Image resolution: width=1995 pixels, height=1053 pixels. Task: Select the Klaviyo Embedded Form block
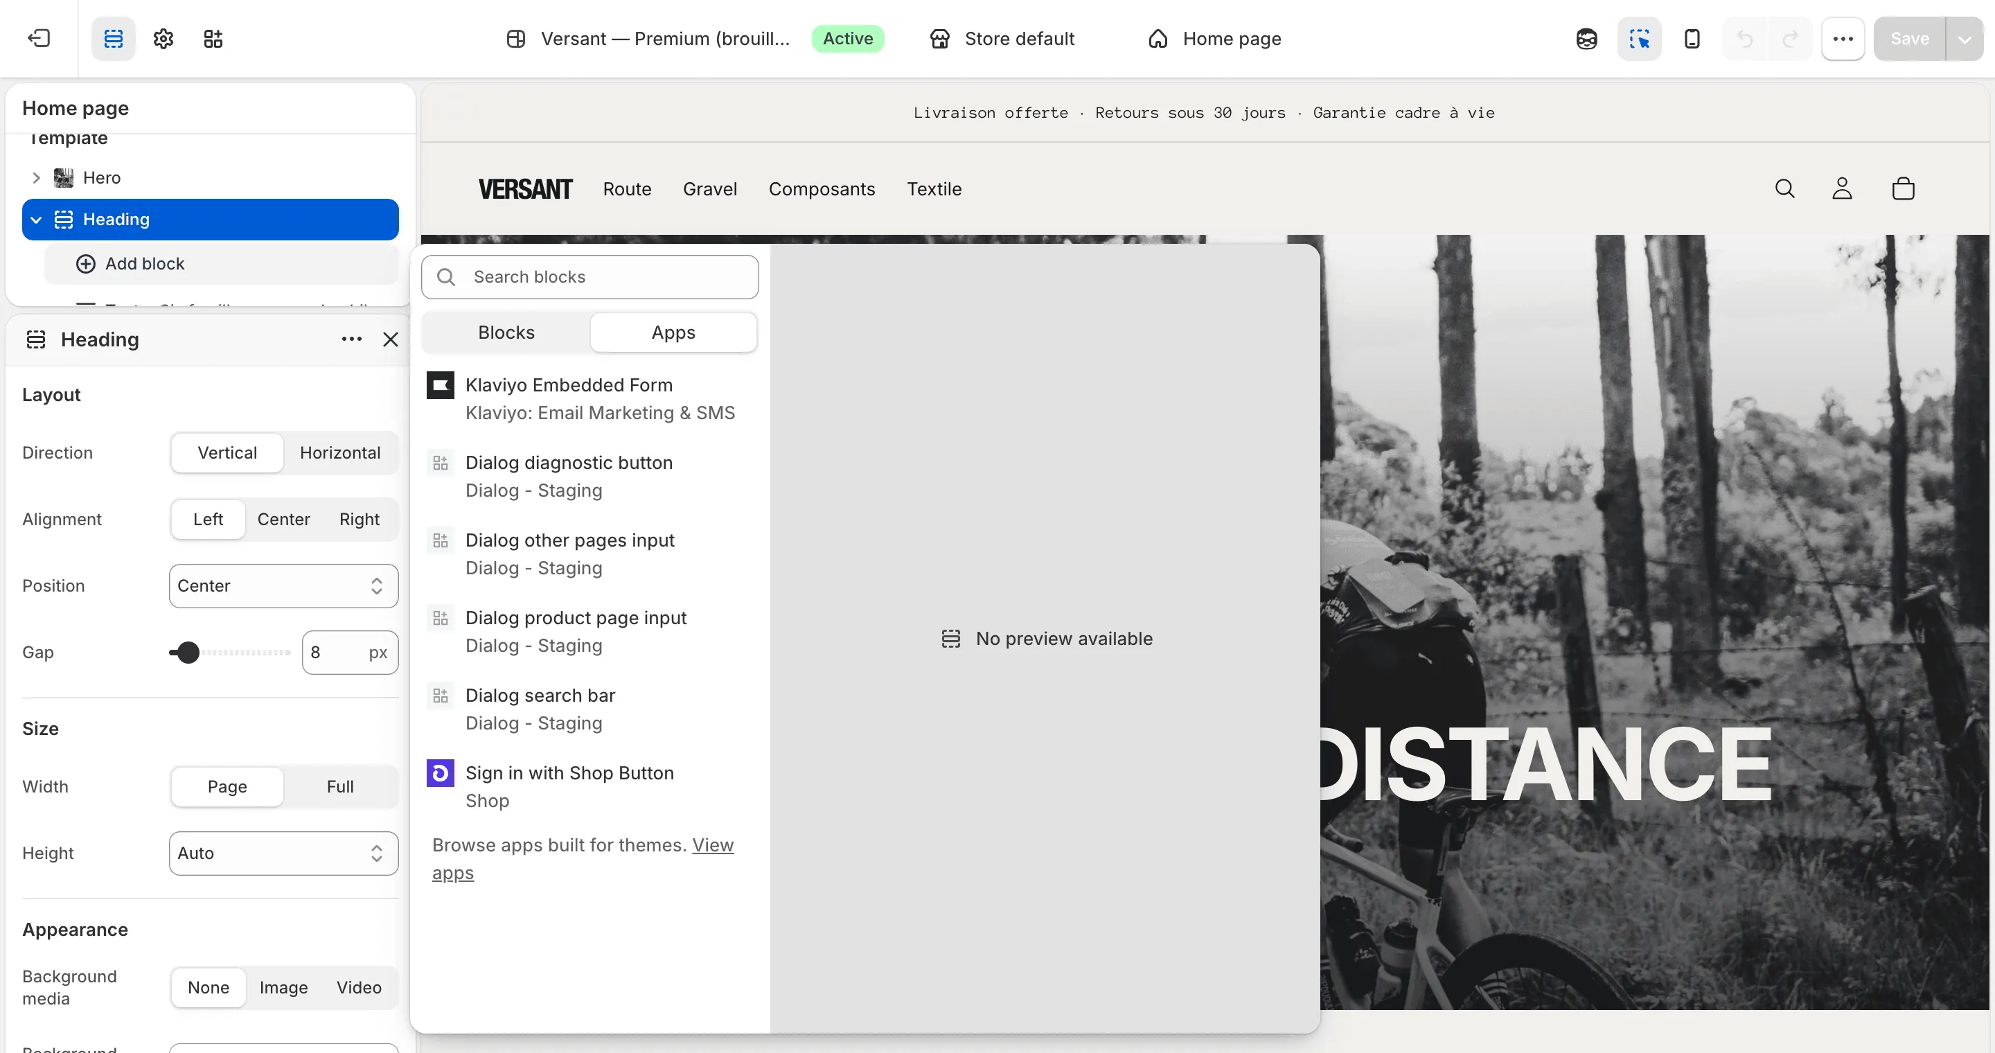(x=590, y=399)
